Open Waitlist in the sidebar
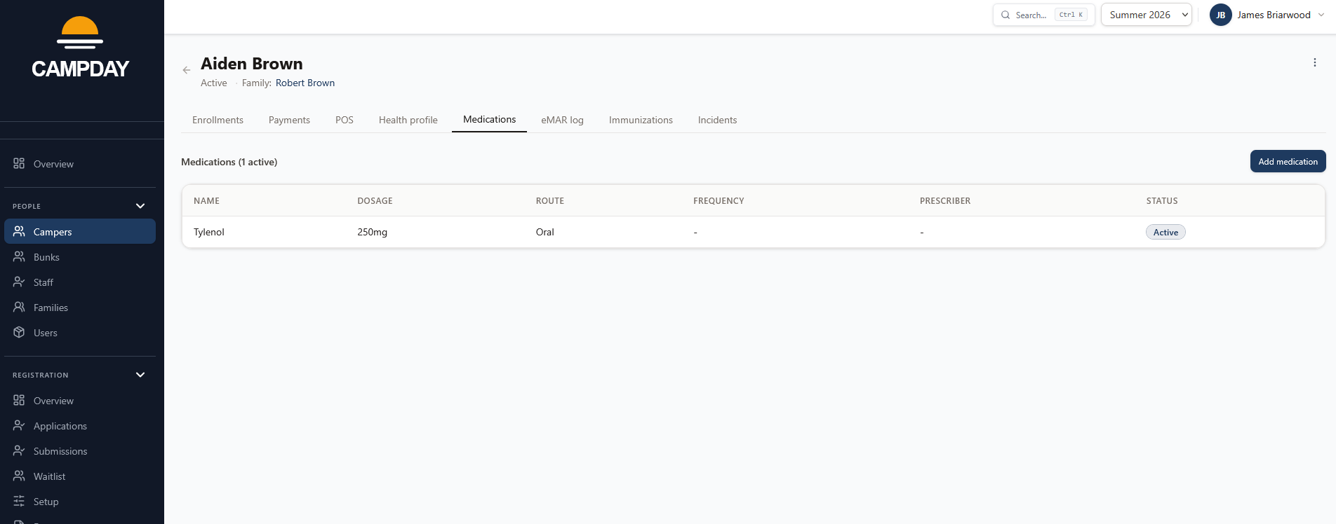Screen dimensions: 1336x524 pyautogui.click(x=80, y=476)
